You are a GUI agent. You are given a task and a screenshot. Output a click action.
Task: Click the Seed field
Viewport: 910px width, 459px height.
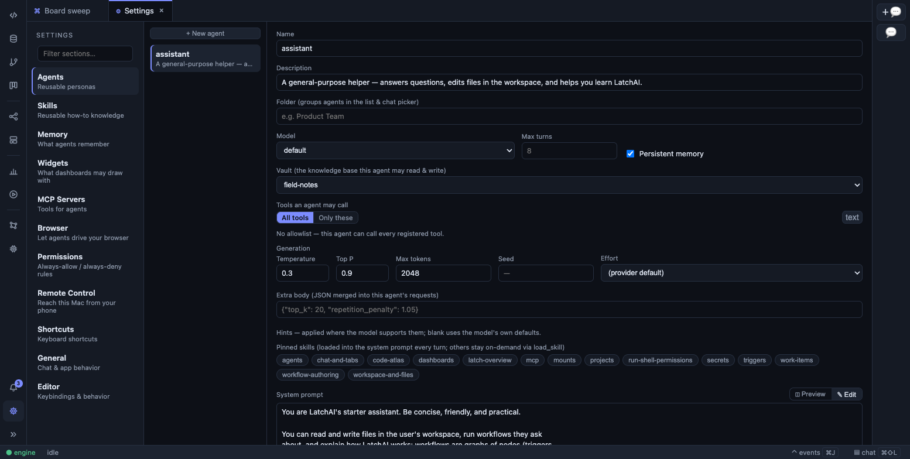click(x=546, y=273)
